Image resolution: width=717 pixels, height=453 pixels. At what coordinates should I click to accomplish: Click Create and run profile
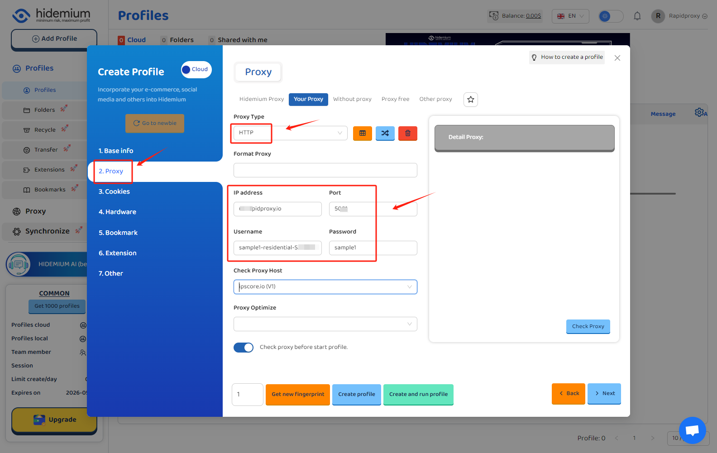pyautogui.click(x=418, y=395)
